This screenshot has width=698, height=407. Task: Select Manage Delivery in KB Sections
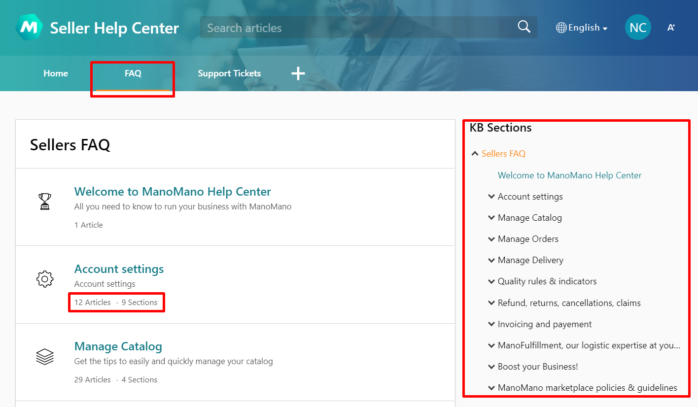coord(530,260)
